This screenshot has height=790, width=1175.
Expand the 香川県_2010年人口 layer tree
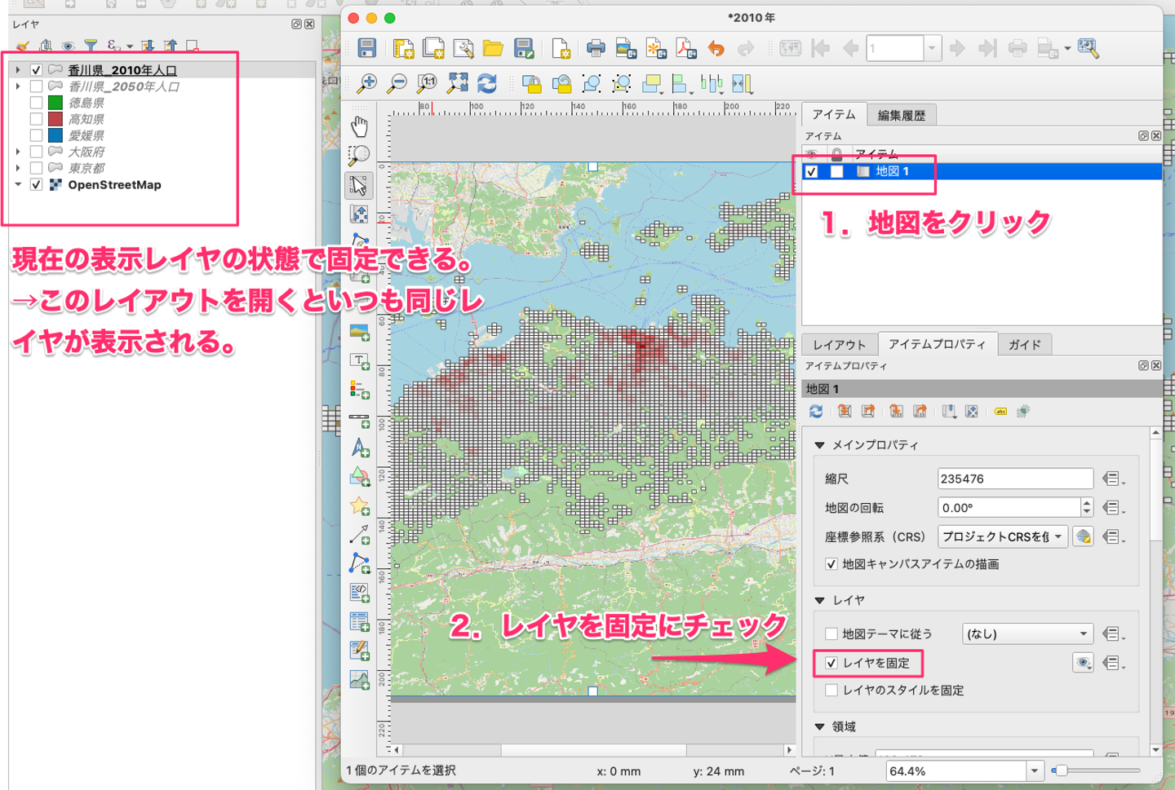[18, 70]
